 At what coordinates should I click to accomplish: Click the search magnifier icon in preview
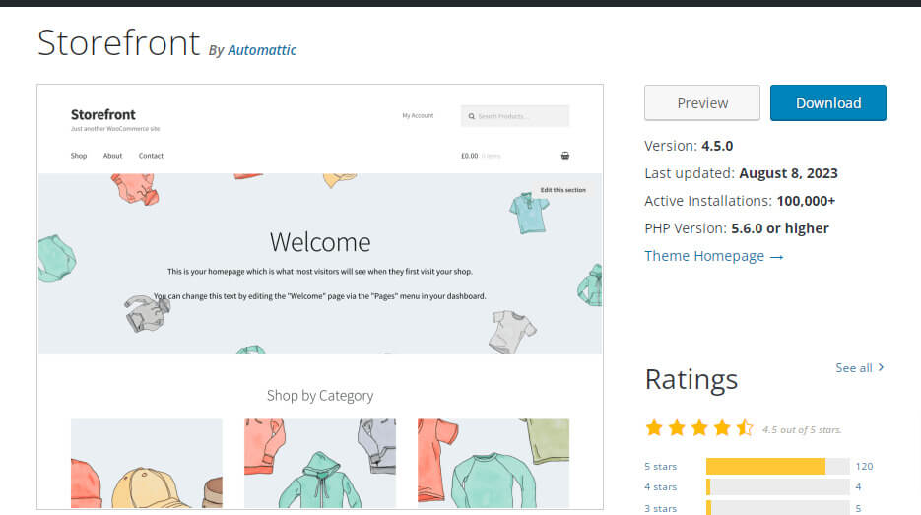click(472, 116)
